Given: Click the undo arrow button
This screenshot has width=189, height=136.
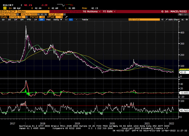Looking at the screenshot, I should [180, 14].
